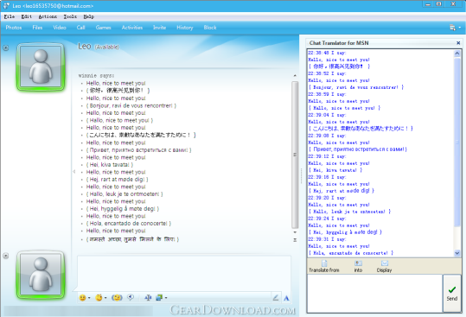This screenshot has height=317, width=466.
Task: Click Files in the toolbar
Action: point(37,28)
